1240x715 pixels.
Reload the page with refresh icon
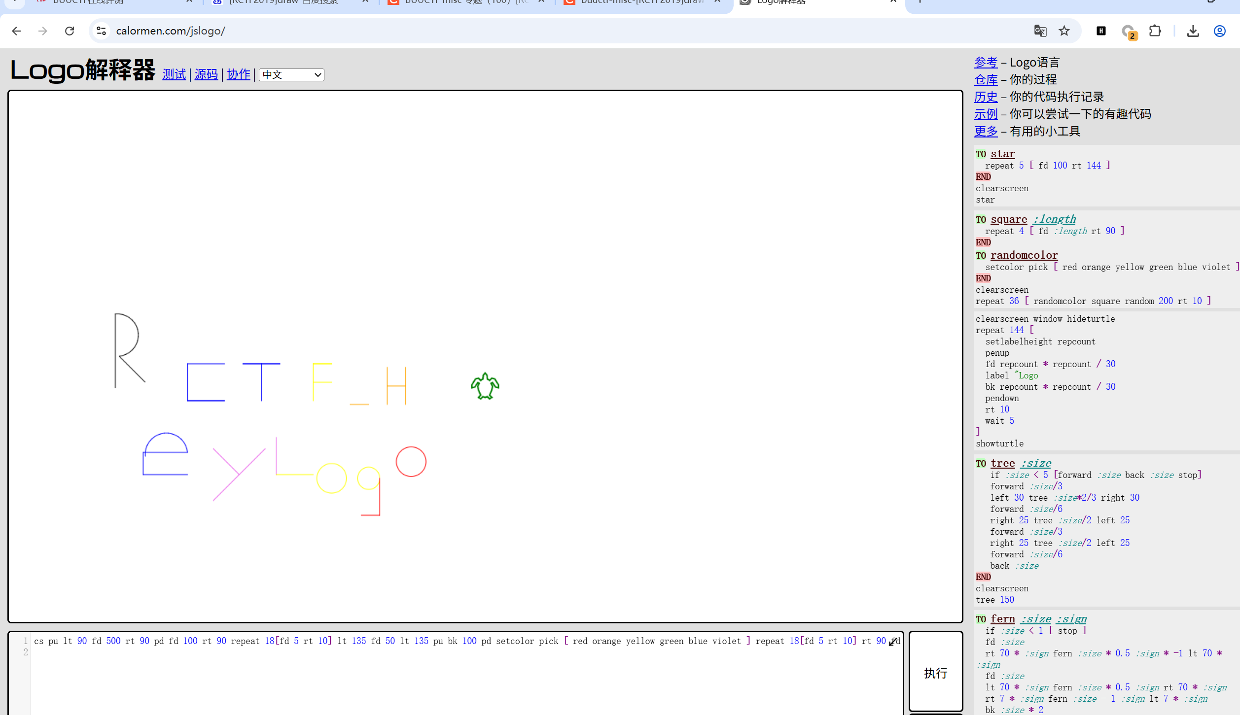click(70, 31)
